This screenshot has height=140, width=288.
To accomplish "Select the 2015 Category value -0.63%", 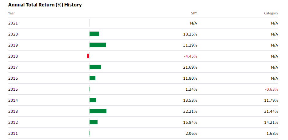I will [271, 89].
